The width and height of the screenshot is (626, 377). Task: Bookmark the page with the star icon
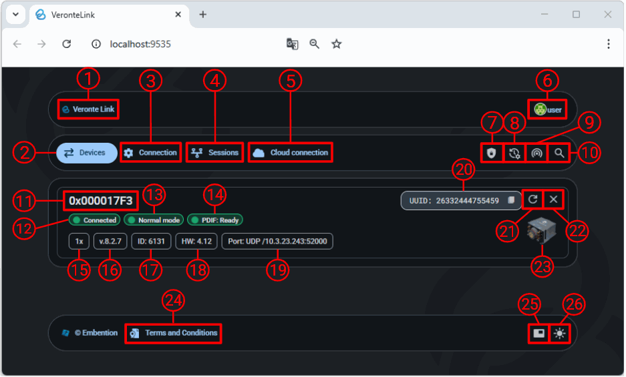click(337, 44)
